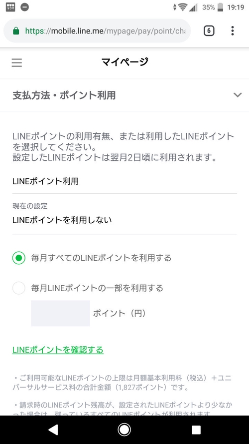249x444 pixels.
Task: Tap the Android back navigation button
Action: 53,430
